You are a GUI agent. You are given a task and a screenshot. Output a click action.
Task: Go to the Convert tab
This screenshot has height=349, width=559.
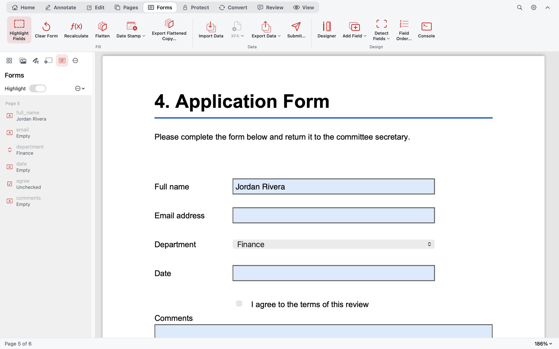[233, 8]
